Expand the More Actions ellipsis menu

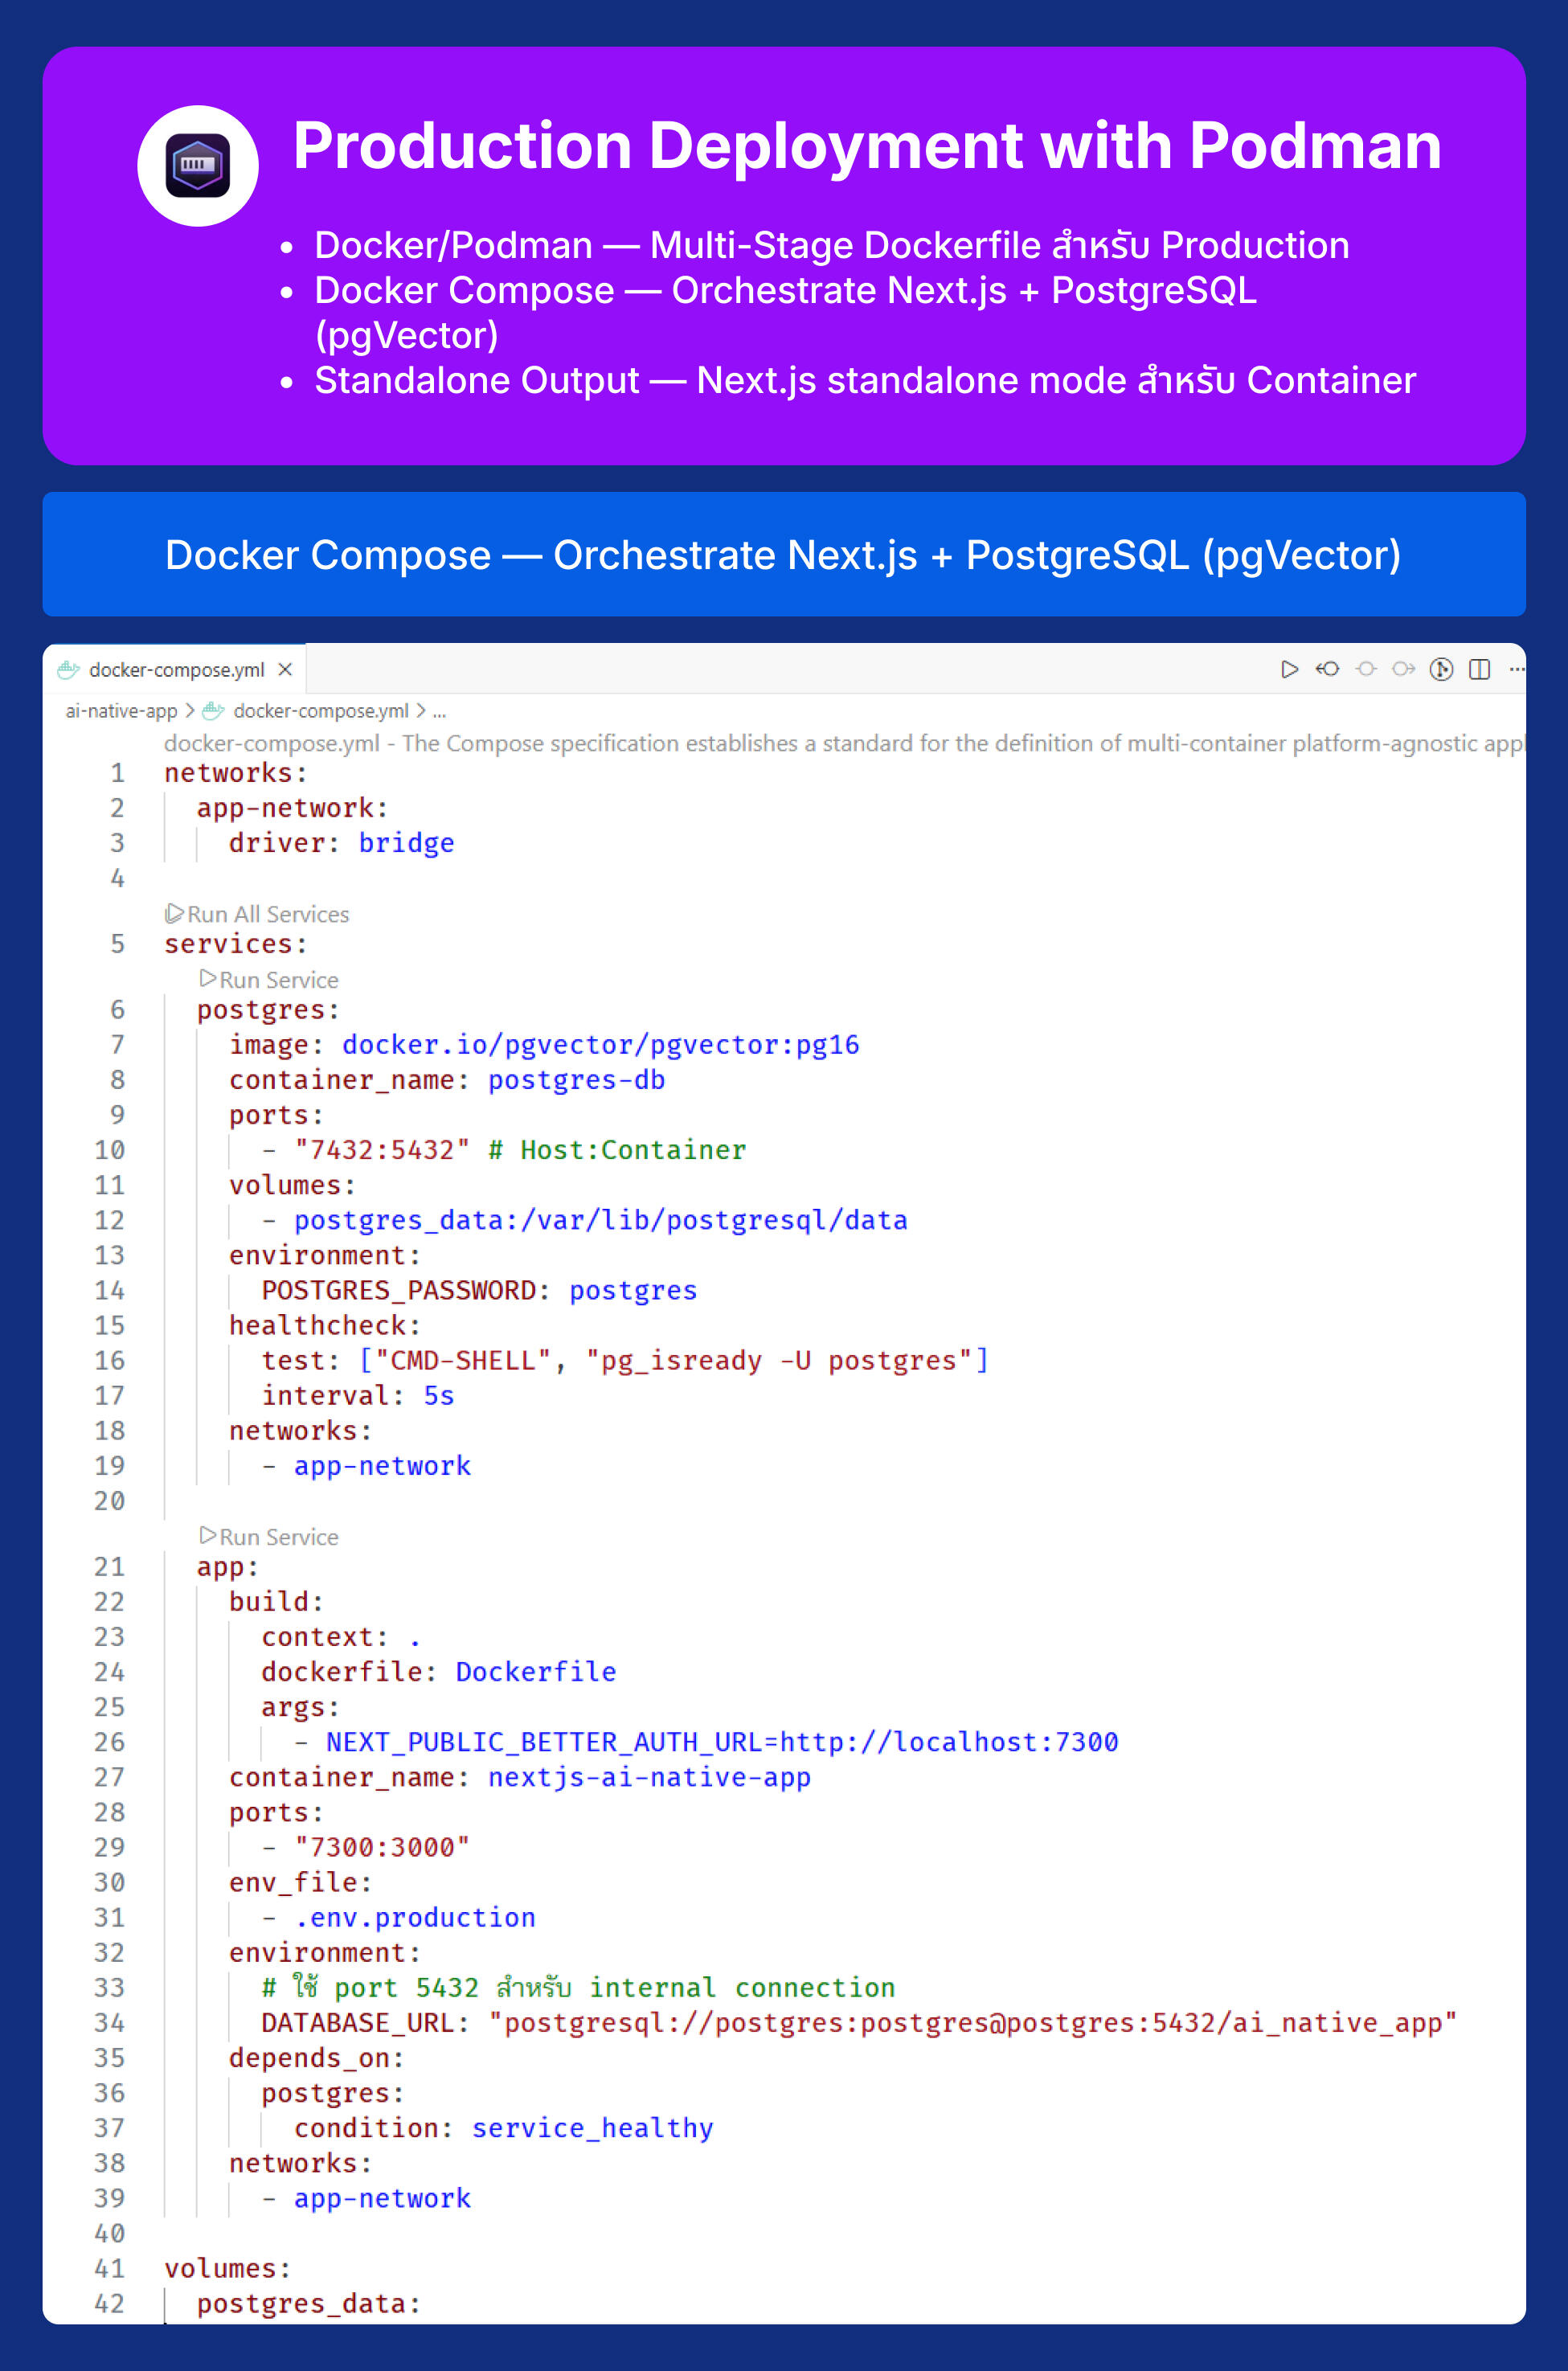(x=1516, y=669)
